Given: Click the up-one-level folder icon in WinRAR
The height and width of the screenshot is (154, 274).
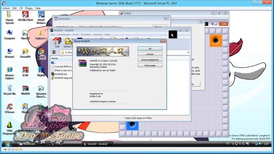Looking at the screenshot, I should 54,52.
